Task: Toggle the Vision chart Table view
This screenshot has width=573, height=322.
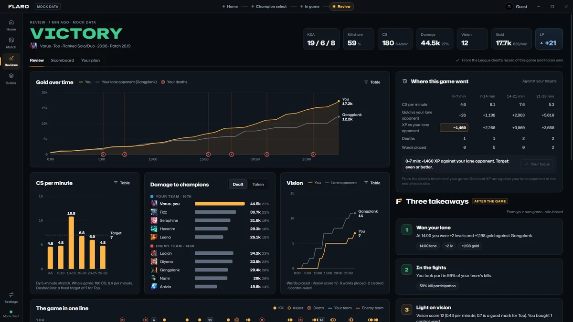Action: click(x=372, y=183)
